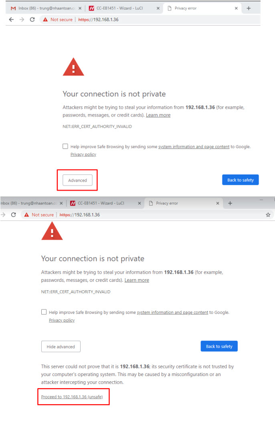Click the Not secure warning triangle in the lower address bar
275x435 pixels.
pos(26,215)
